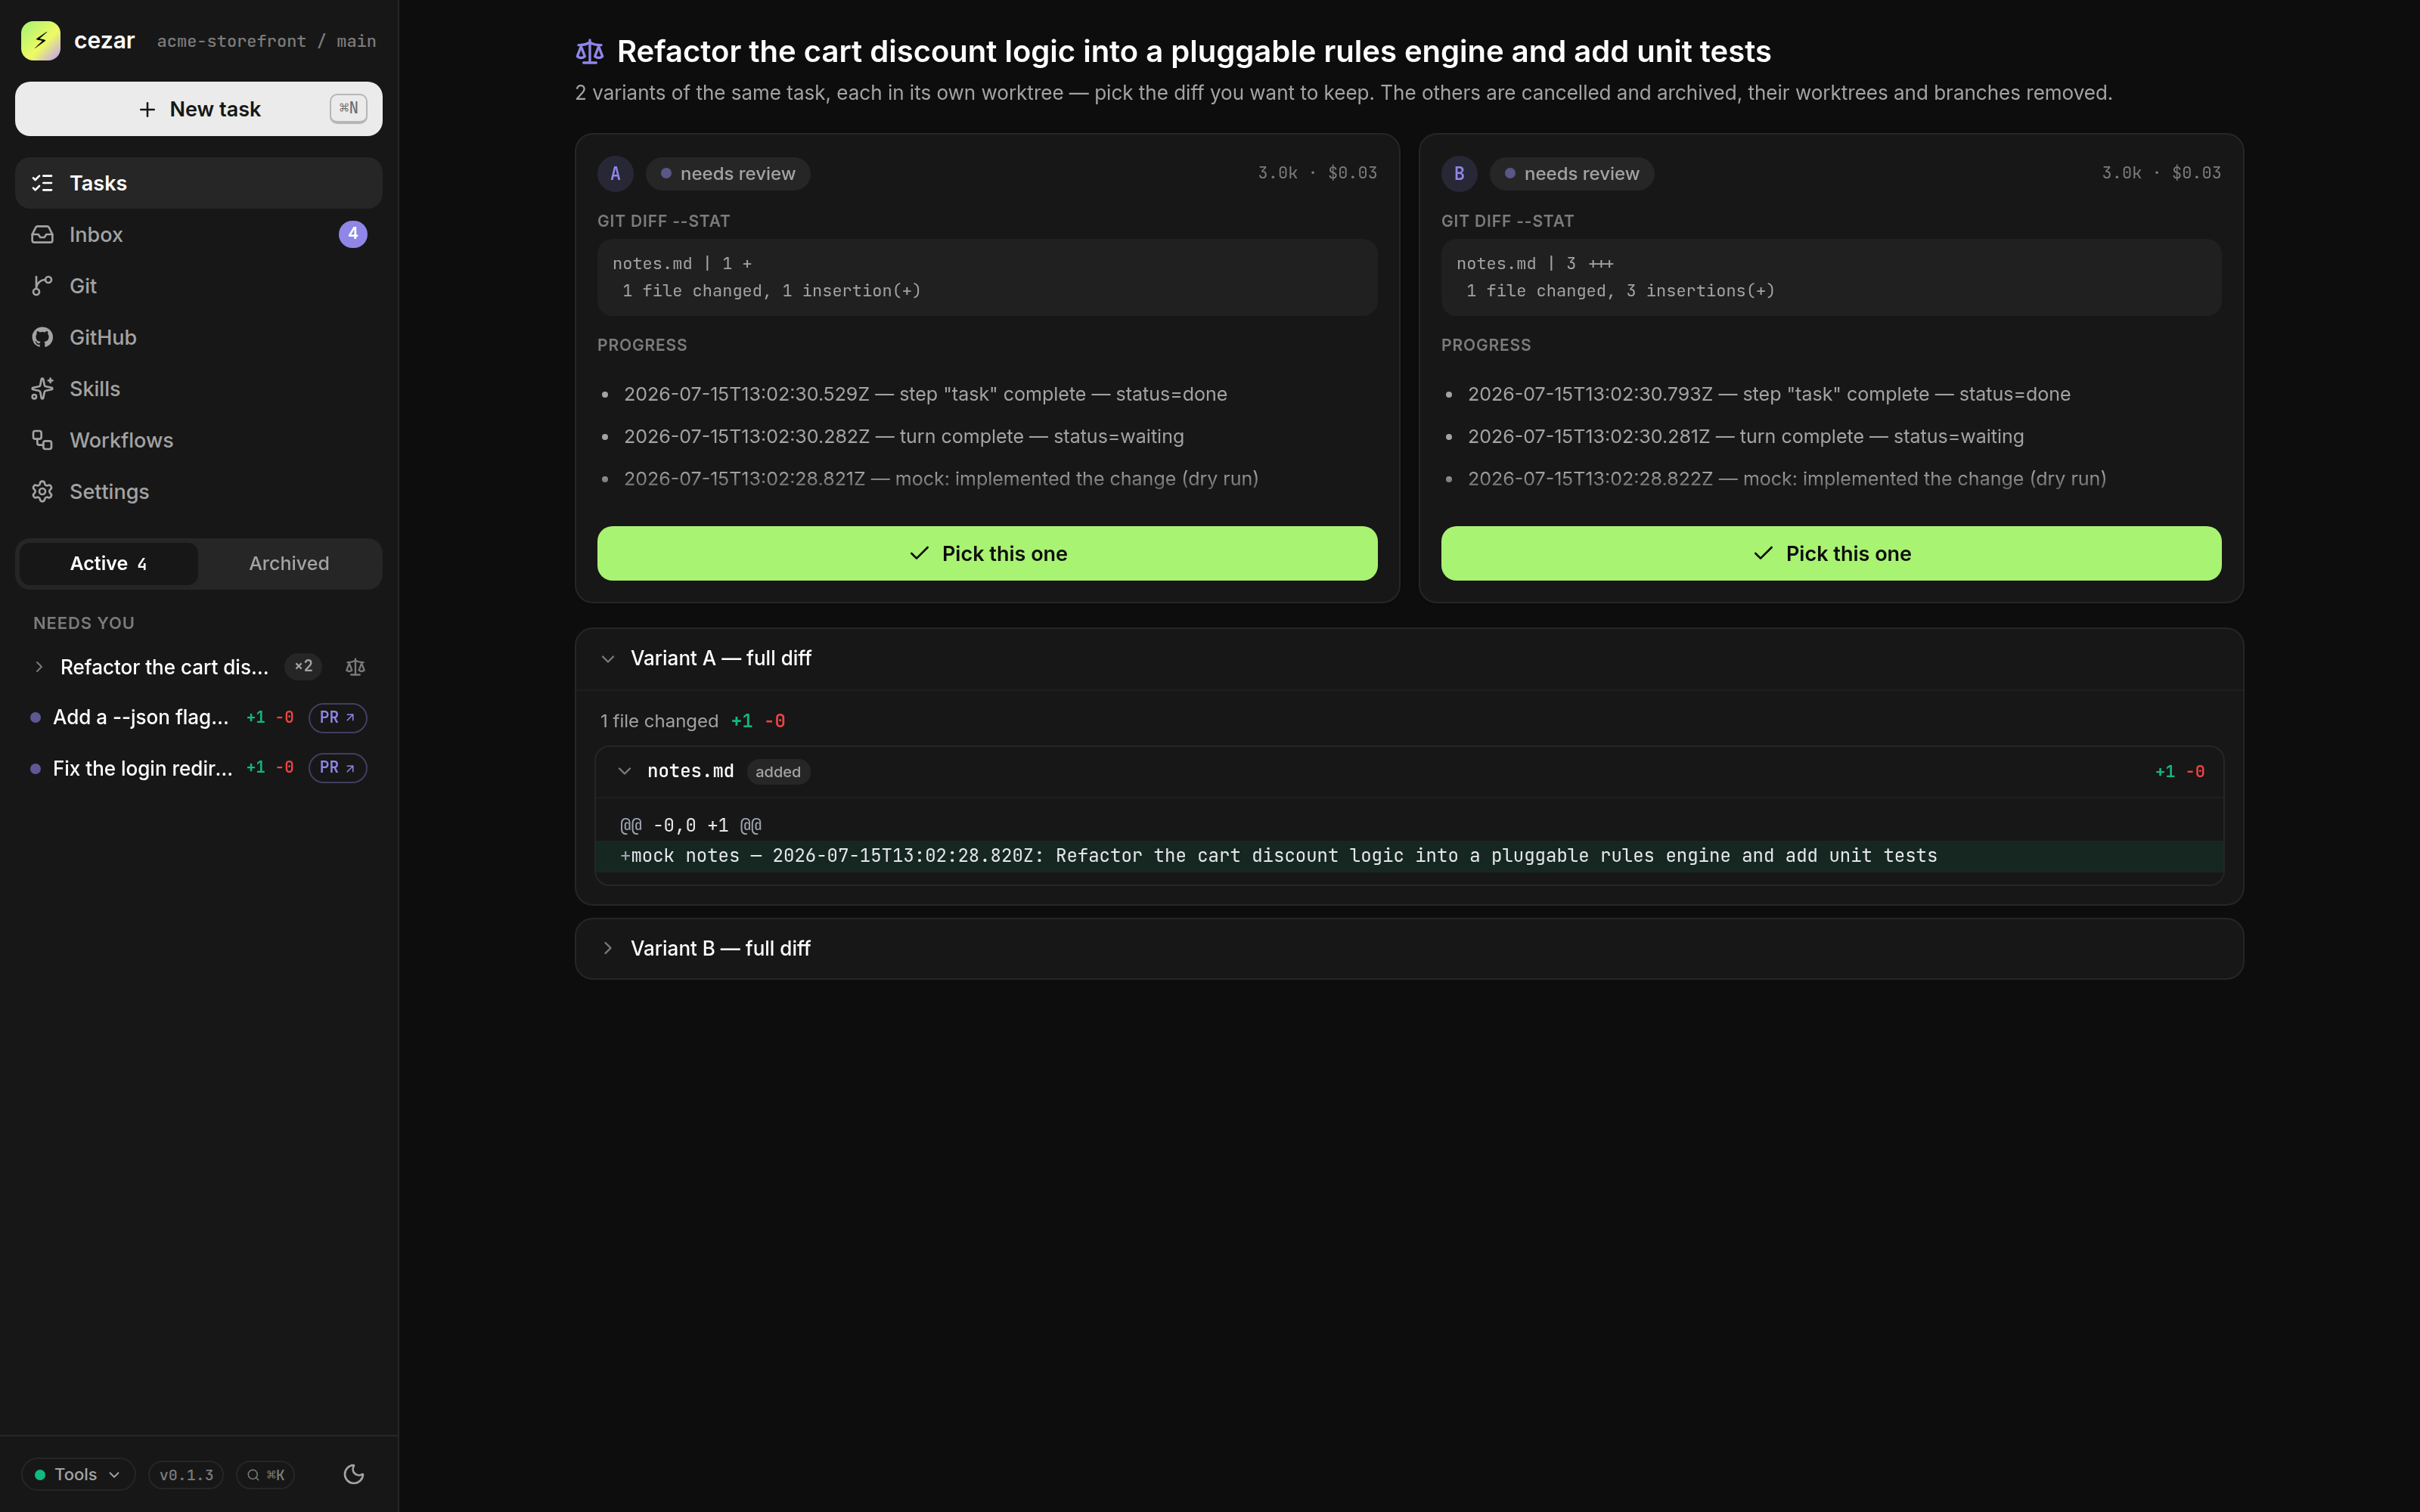
Task: Expand Variant B full diff section
Action: [x=1409, y=948]
